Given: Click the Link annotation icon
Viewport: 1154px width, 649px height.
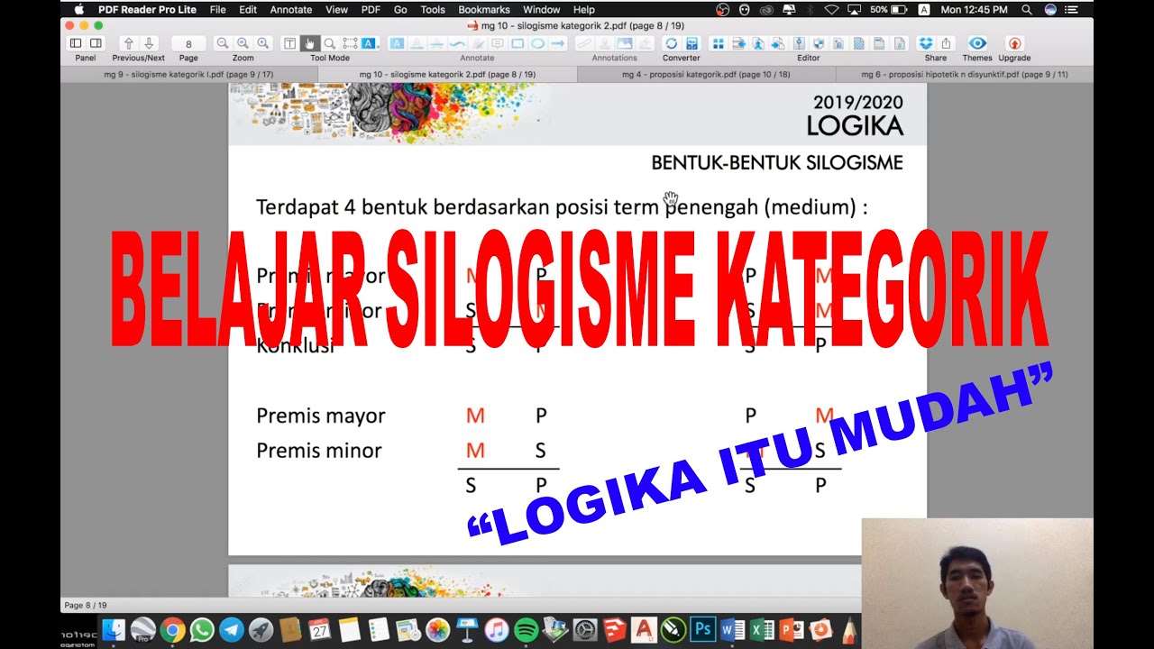Looking at the screenshot, I should point(583,43).
